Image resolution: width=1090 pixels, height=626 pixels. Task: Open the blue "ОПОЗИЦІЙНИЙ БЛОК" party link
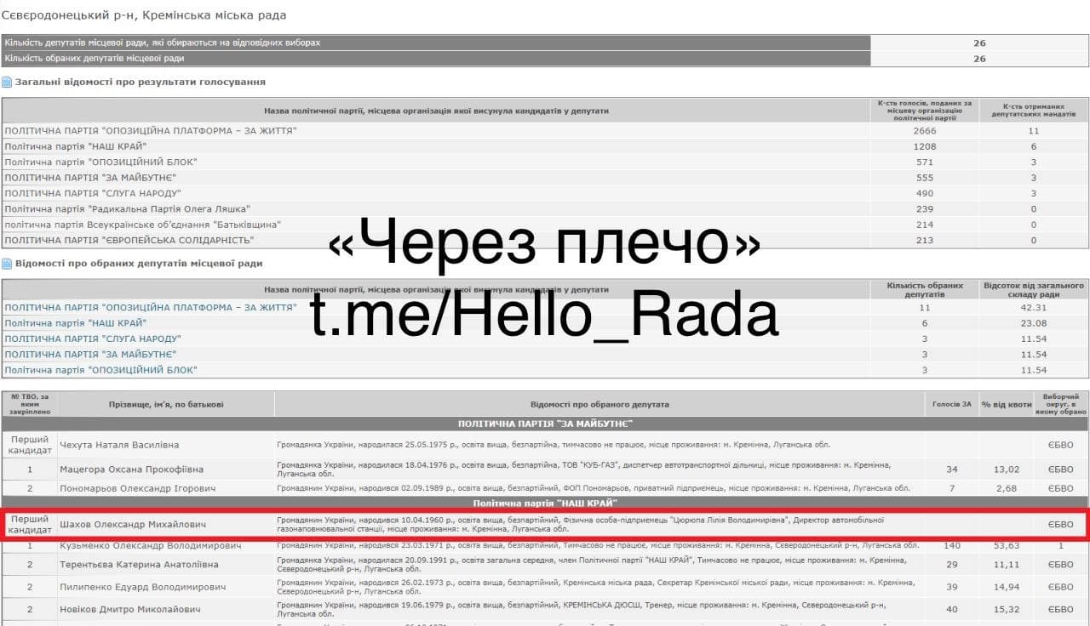(100, 370)
